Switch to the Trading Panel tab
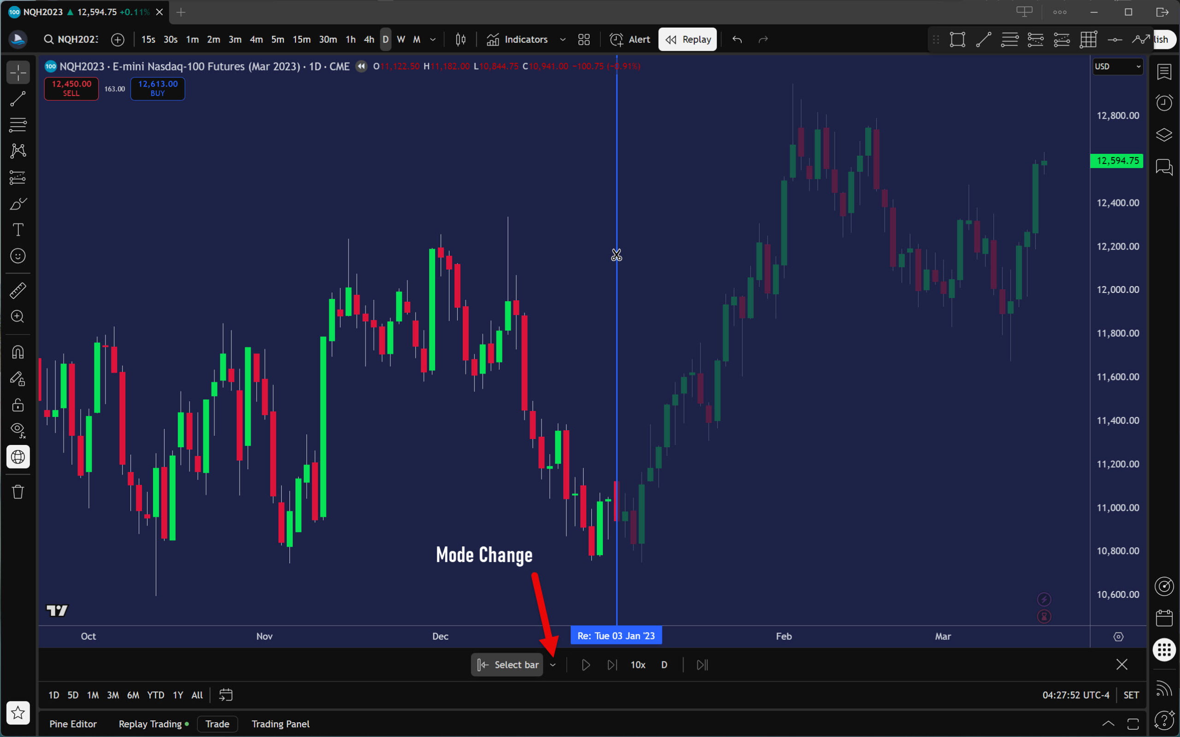The width and height of the screenshot is (1180, 737). coord(280,724)
